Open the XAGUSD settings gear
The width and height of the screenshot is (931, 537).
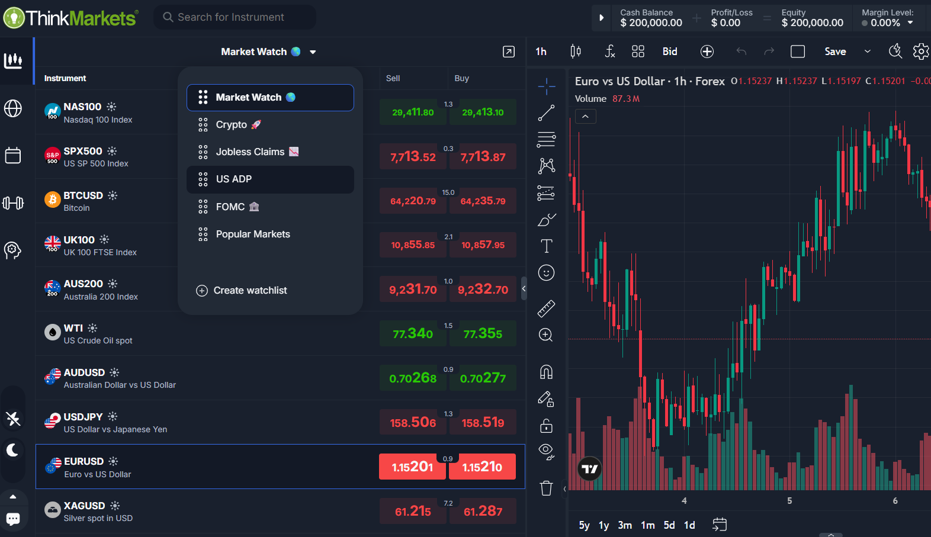point(115,506)
